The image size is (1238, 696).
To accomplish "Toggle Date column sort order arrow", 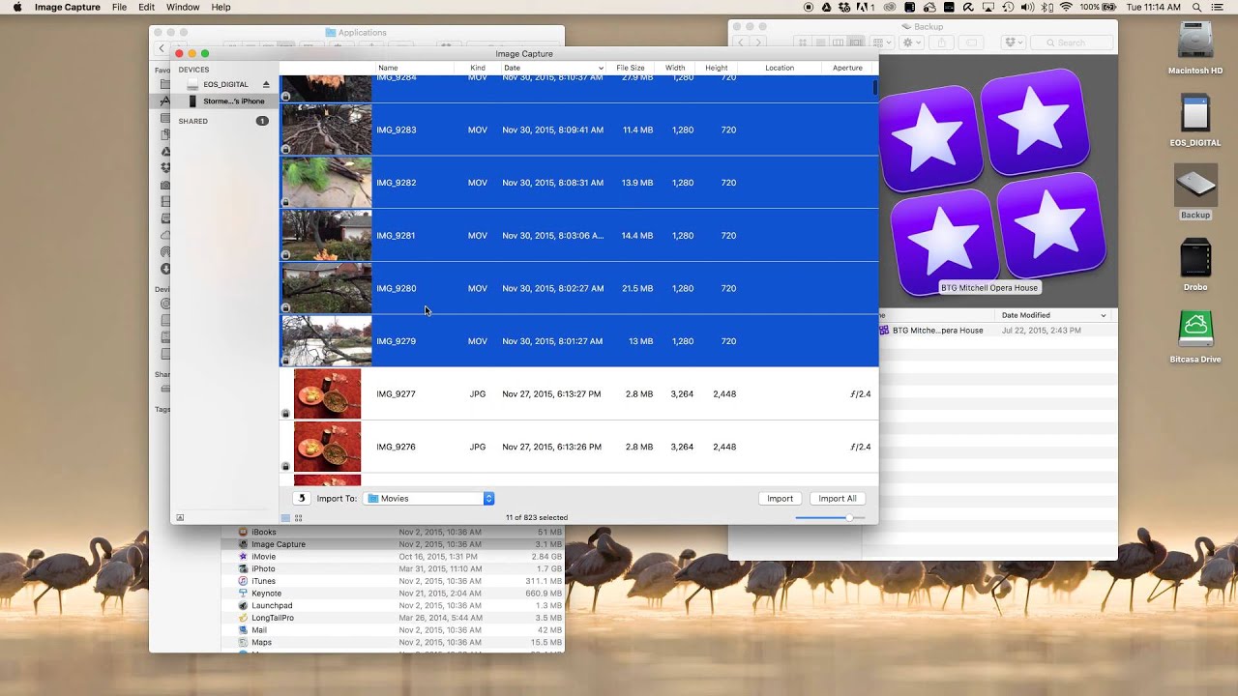I will pos(601,68).
